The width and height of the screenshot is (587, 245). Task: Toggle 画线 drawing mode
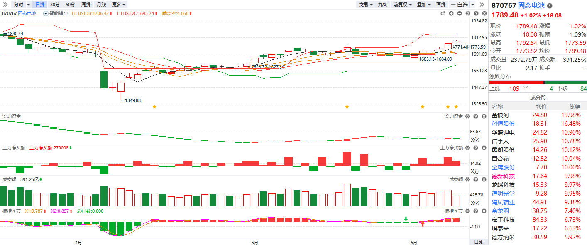click(441, 5)
